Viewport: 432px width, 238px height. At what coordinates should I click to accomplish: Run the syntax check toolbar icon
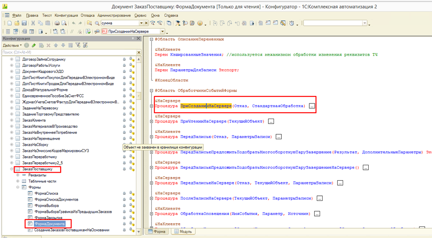coord(88,31)
